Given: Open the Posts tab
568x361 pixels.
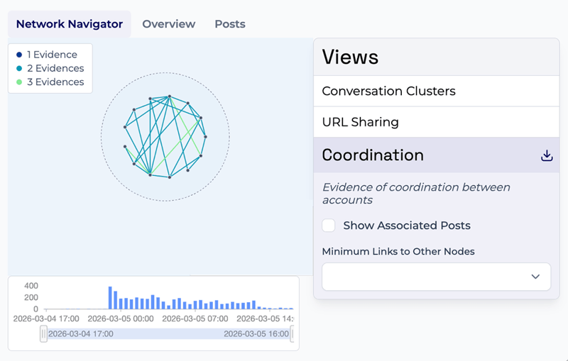Looking at the screenshot, I should click(x=230, y=24).
